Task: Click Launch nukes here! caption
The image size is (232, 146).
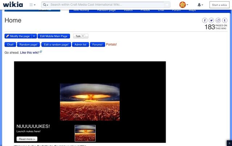Action: [28, 131]
